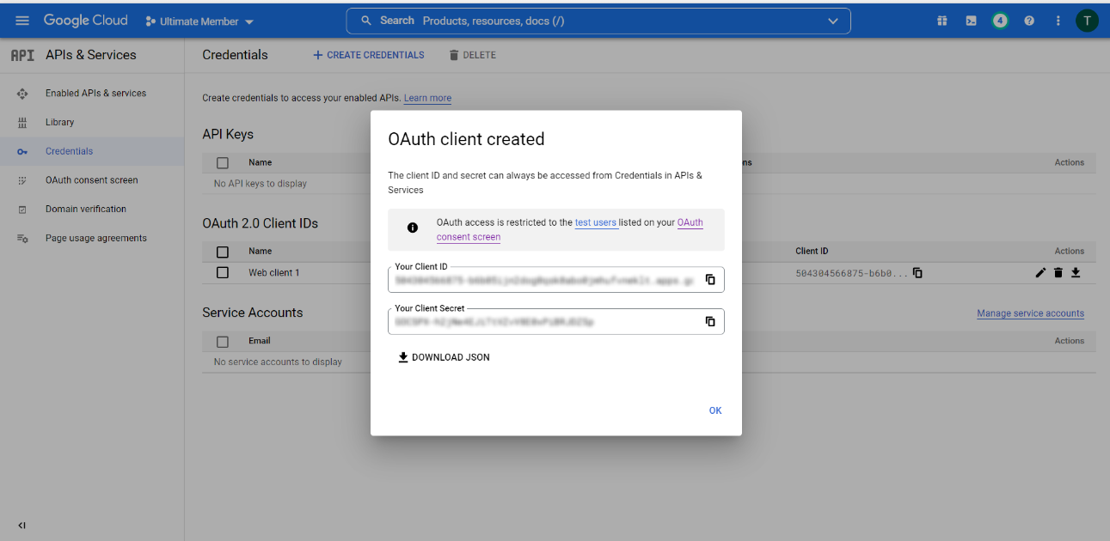
Task: Open the Learn more link
Action: coord(427,98)
